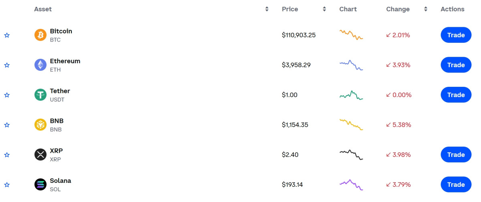Click the XRP logo icon
Viewport: 481px width, 202px height.
point(40,155)
